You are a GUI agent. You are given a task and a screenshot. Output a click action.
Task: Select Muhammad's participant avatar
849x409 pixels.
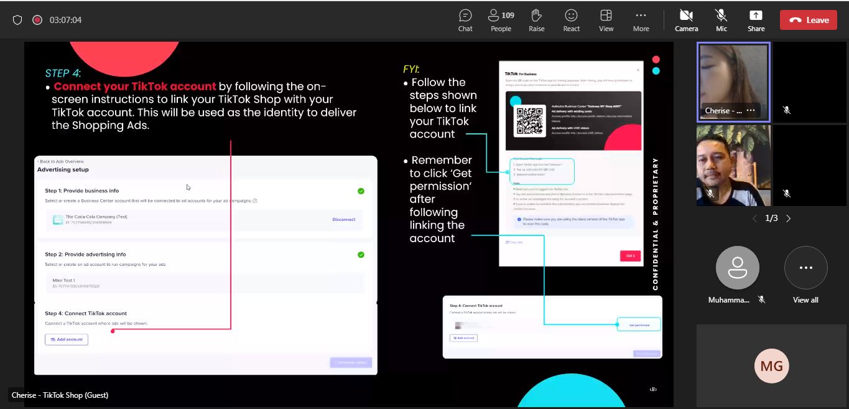click(x=737, y=268)
